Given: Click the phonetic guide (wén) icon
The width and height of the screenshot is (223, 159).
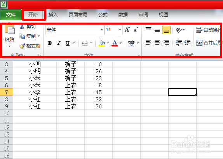Looking at the screenshot, I should pos(131,43).
